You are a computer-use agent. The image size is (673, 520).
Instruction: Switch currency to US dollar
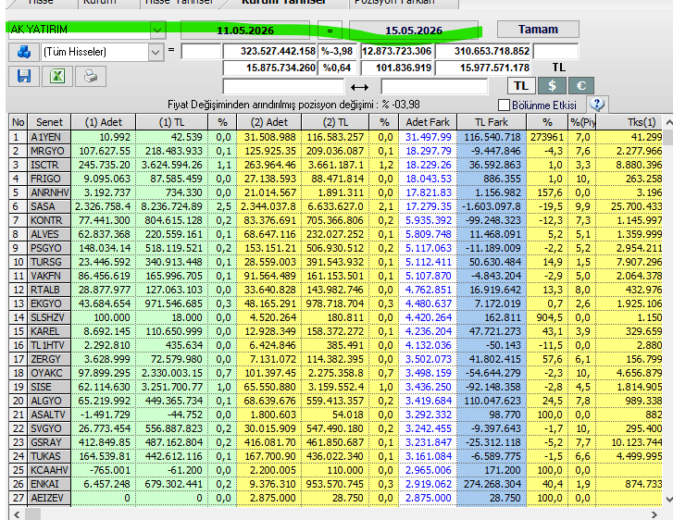[x=552, y=86]
